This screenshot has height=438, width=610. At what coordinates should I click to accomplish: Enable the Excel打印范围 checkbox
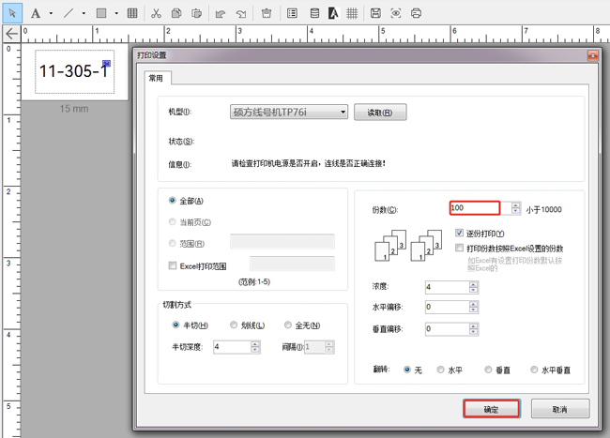tap(173, 265)
